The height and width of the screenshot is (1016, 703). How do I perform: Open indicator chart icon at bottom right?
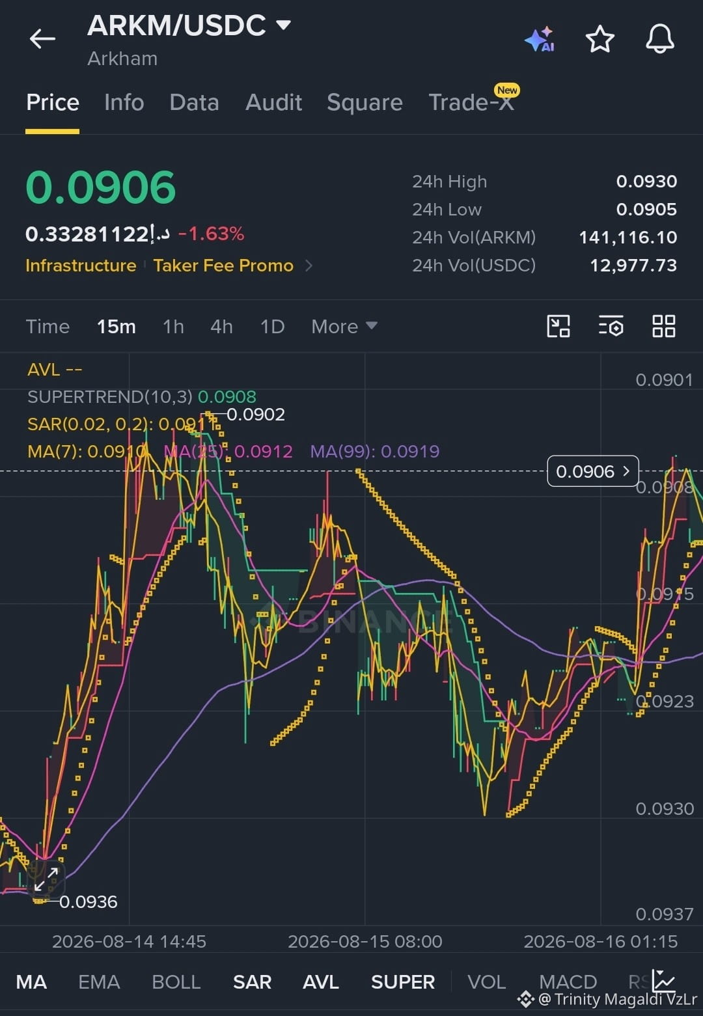point(664,980)
